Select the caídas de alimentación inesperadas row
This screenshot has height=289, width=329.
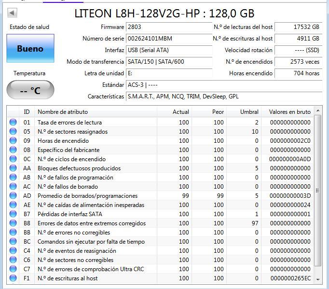point(161,205)
